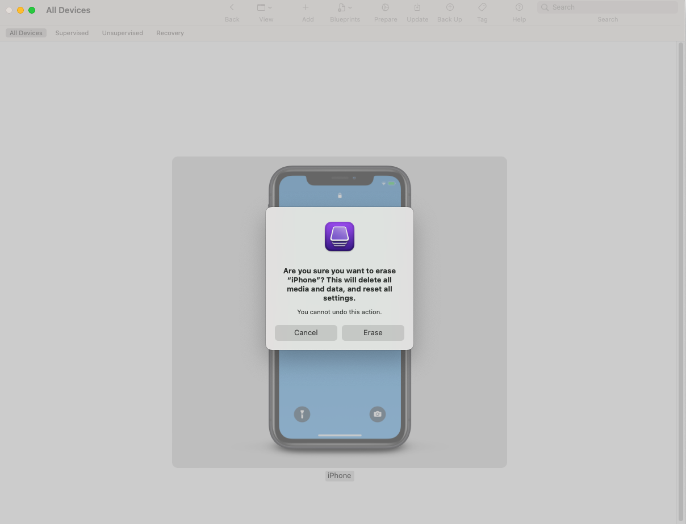
Task: Click the yellow minimize window button
Action: coord(20,10)
